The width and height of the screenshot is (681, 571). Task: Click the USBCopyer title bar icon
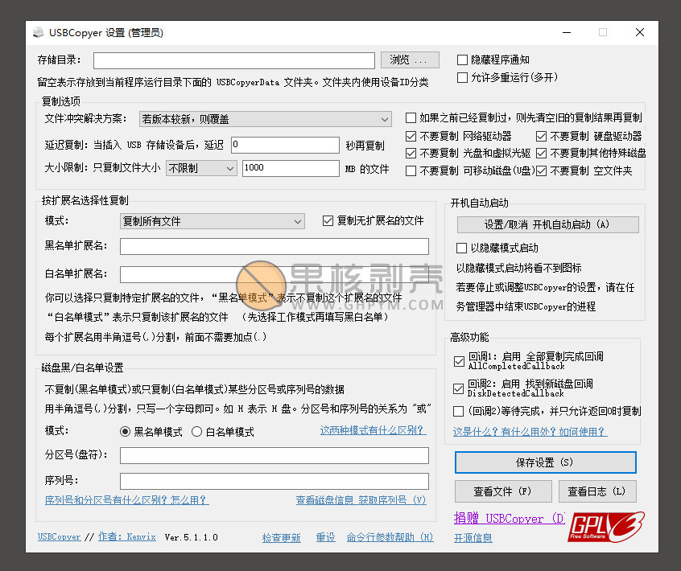pyautogui.click(x=39, y=32)
